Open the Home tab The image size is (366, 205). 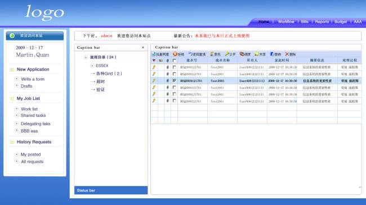pos(264,22)
